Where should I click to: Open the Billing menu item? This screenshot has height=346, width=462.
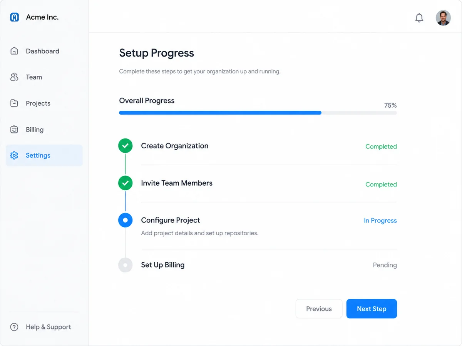(44, 130)
